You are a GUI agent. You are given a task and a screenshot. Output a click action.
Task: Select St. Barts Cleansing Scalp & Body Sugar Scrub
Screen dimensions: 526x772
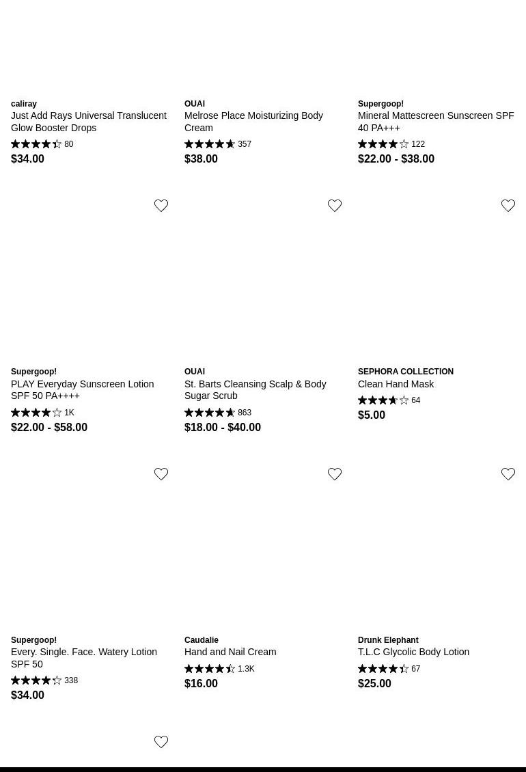tap(255, 389)
